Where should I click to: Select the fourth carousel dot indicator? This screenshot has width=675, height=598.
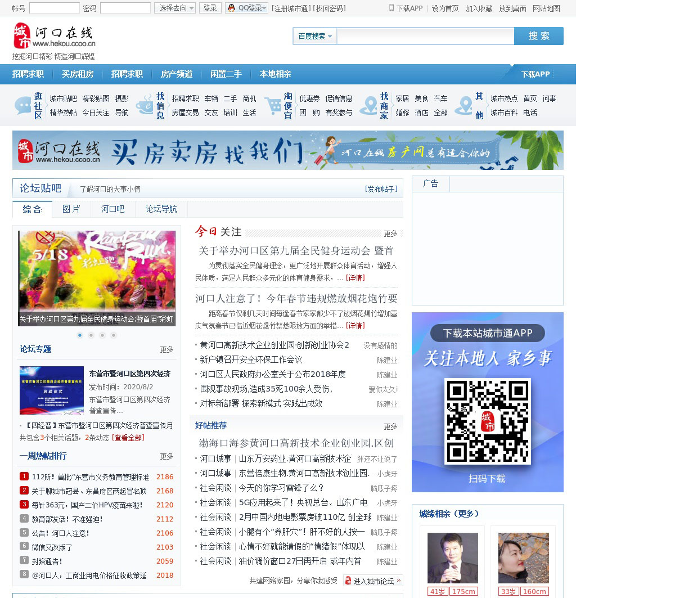114,335
